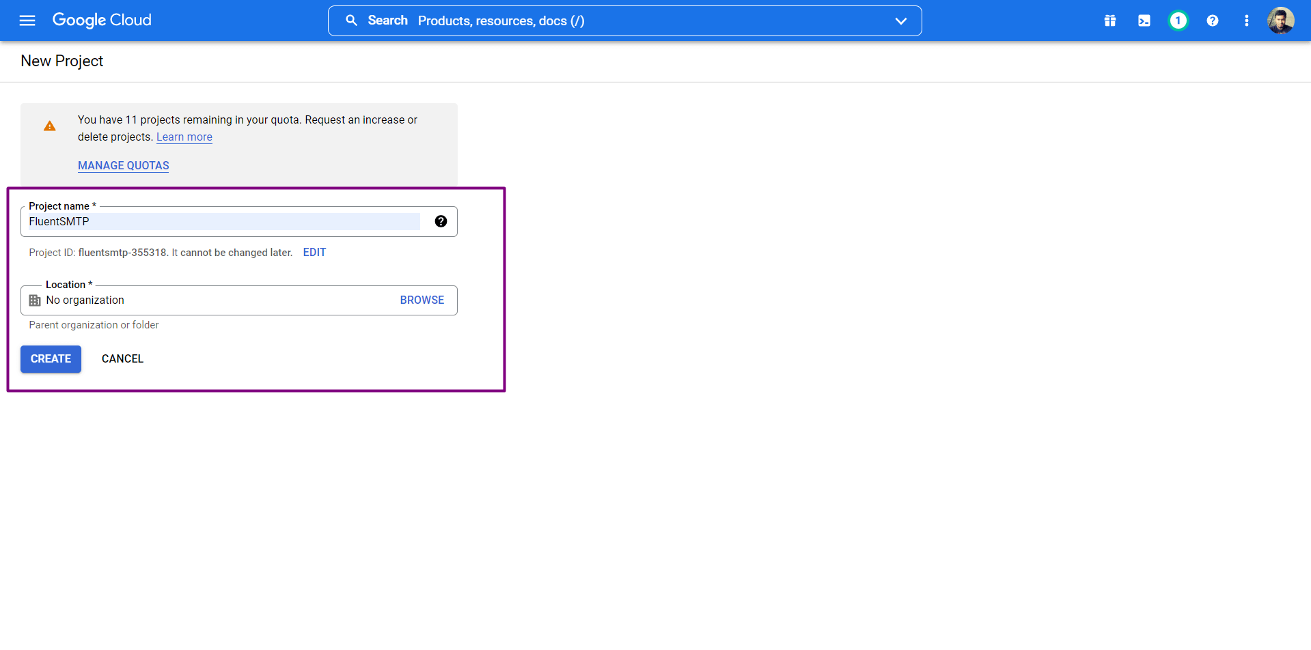Click the CANCEL button
This screenshot has height=650, width=1311.
coord(122,359)
